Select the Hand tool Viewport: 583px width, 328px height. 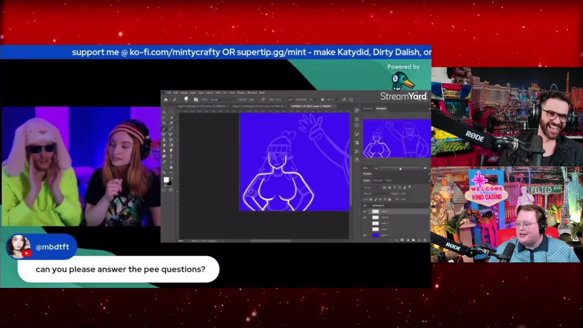coord(171,167)
